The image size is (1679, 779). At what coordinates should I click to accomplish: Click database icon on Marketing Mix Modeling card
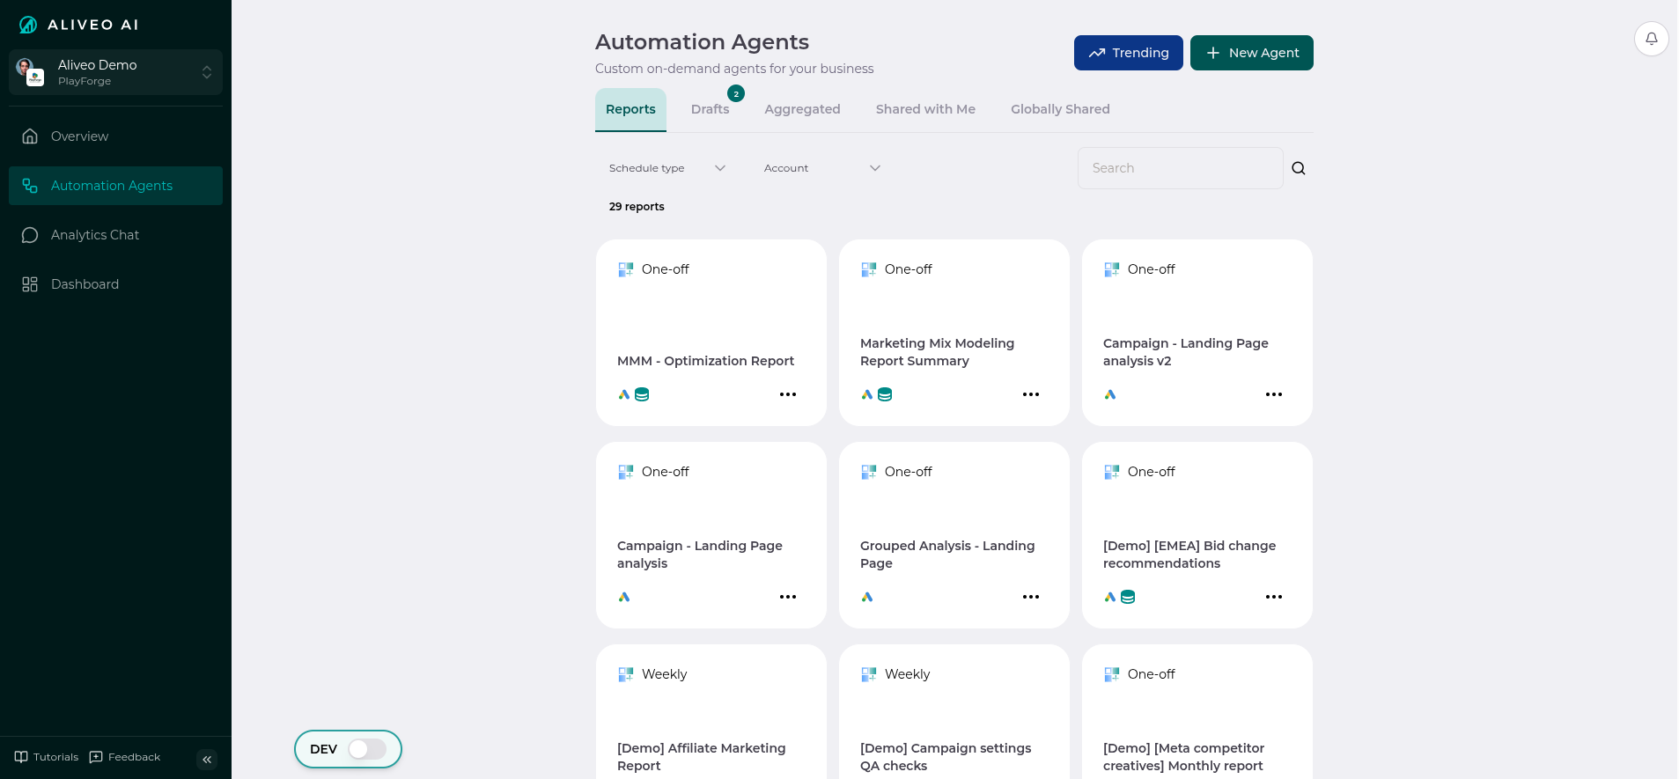pyautogui.click(x=885, y=394)
